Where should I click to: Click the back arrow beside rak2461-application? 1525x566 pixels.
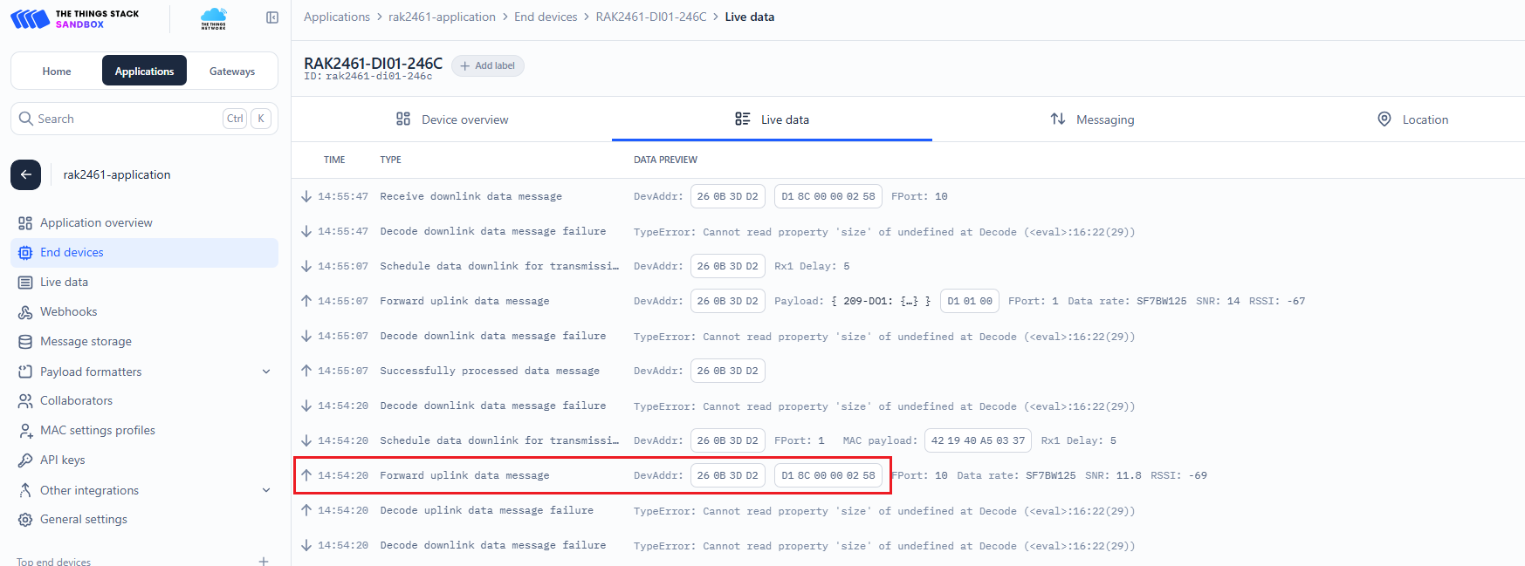click(26, 174)
